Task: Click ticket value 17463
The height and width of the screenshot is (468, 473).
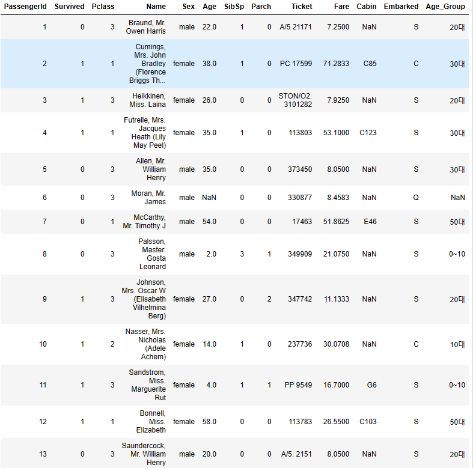Action: point(302,222)
